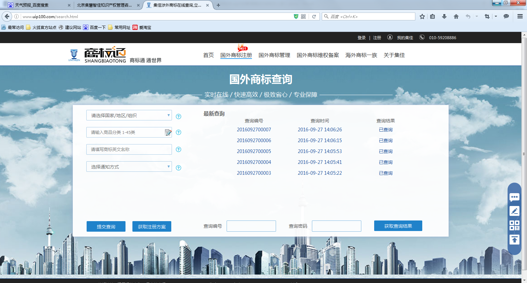
Task: Click the 查询密码 input field
Action: click(336, 226)
